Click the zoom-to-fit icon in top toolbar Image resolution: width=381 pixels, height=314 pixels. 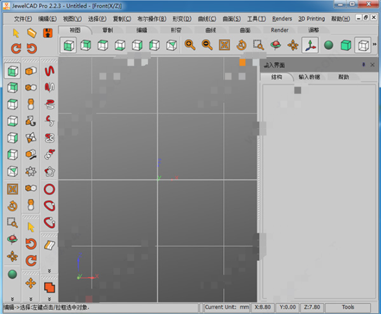click(224, 45)
